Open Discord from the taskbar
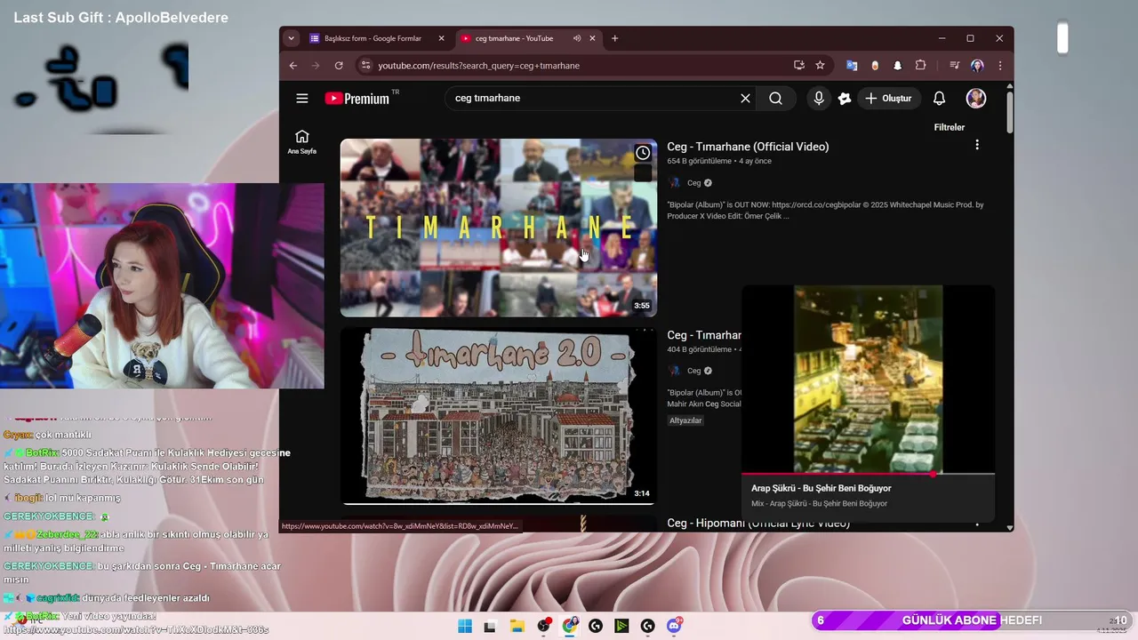 [674, 626]
